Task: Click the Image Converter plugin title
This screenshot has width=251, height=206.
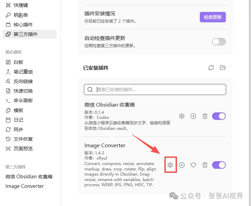Action: [x=105, y=146]
